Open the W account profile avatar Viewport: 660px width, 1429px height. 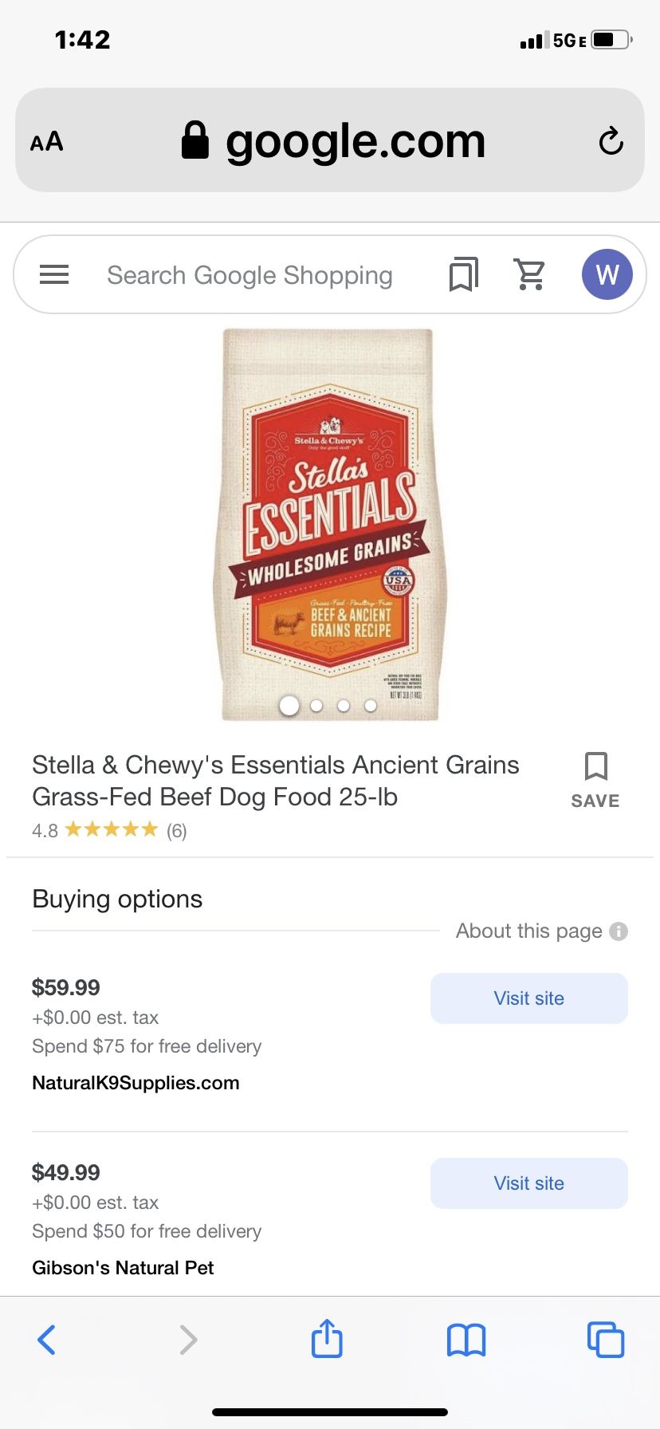(x=607, y=275)
